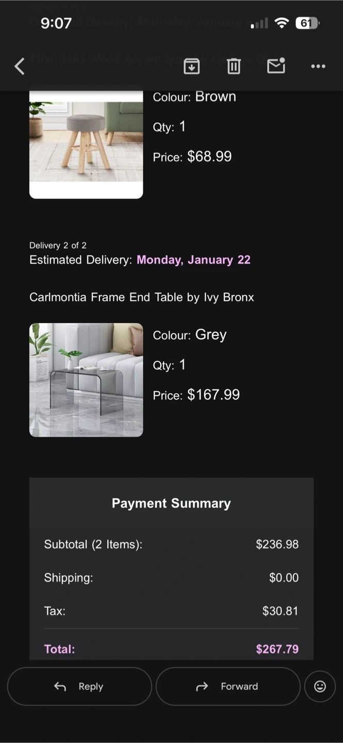Open the wooden stool product image
Viewport: 343px width, 743px height.
click(86, 142)
